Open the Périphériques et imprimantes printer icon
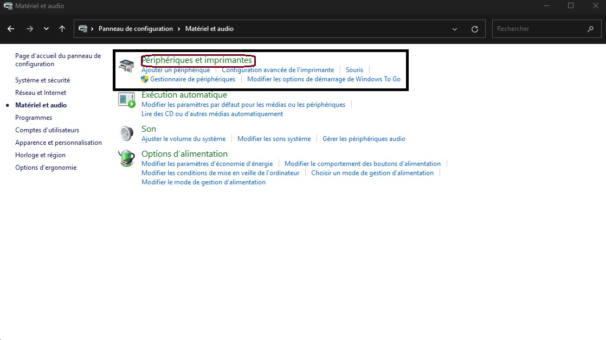The width and height of the screenshot is (606, 340). click(x=126, y=66)
